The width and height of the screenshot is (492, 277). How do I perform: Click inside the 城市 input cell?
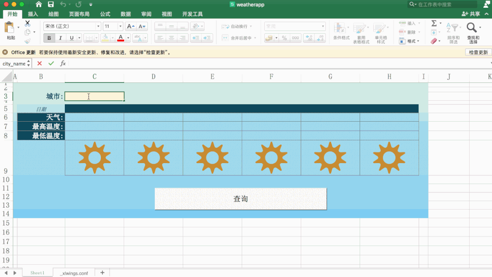click(x=94, y=96)
